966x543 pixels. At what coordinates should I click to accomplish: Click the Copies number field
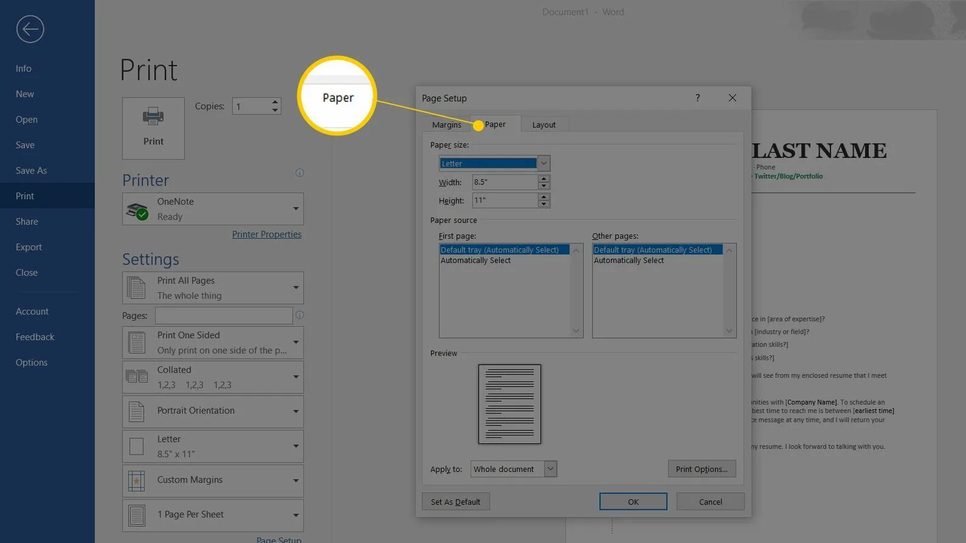(251, 106)
